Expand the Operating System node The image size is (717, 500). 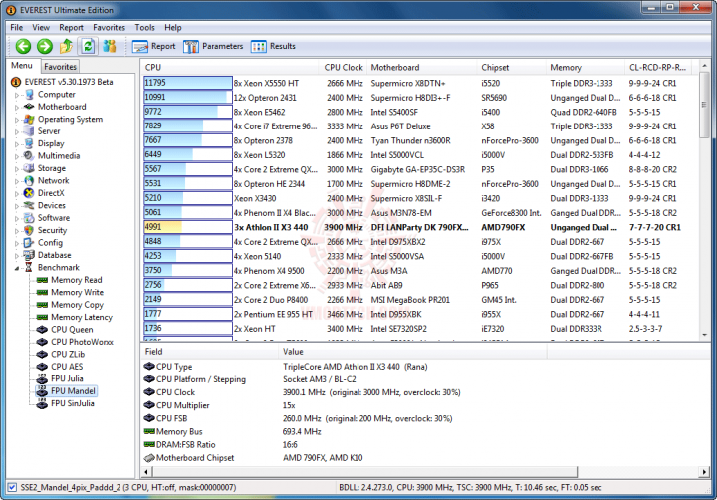(x=17, y=120)
